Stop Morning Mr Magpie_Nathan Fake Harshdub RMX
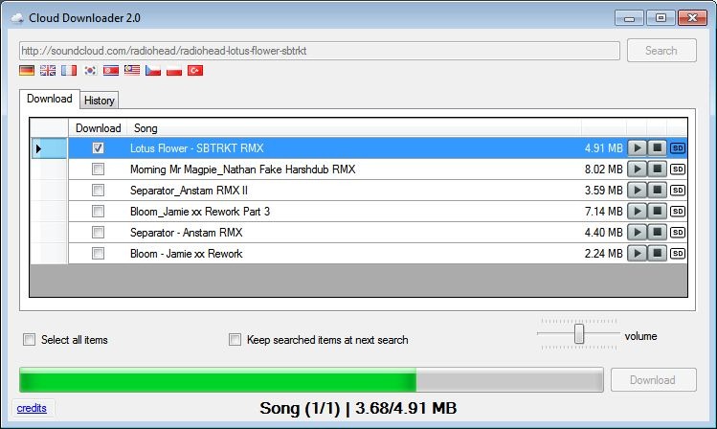This screenshot has height=429, width=717. click(657, 169)
